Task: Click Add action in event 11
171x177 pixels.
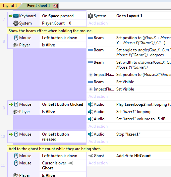Action: coord(98,163)
